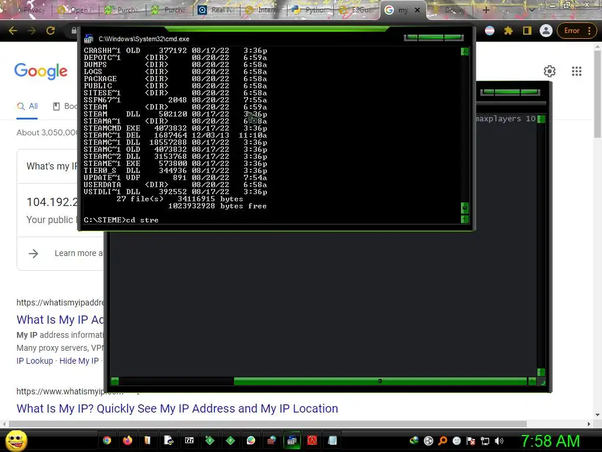602x452 pixels.
Task: Launch Chrome from the taskbar
Action: tap(107, 440)
